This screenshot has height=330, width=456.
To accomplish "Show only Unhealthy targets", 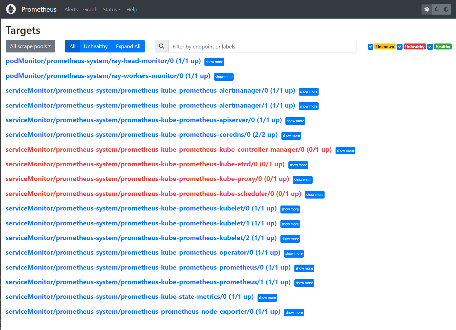I will 96,46.
